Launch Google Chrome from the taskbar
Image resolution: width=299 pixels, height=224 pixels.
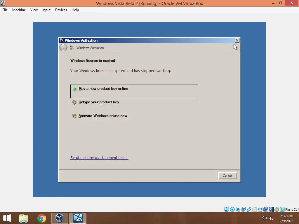pos(41,218)
